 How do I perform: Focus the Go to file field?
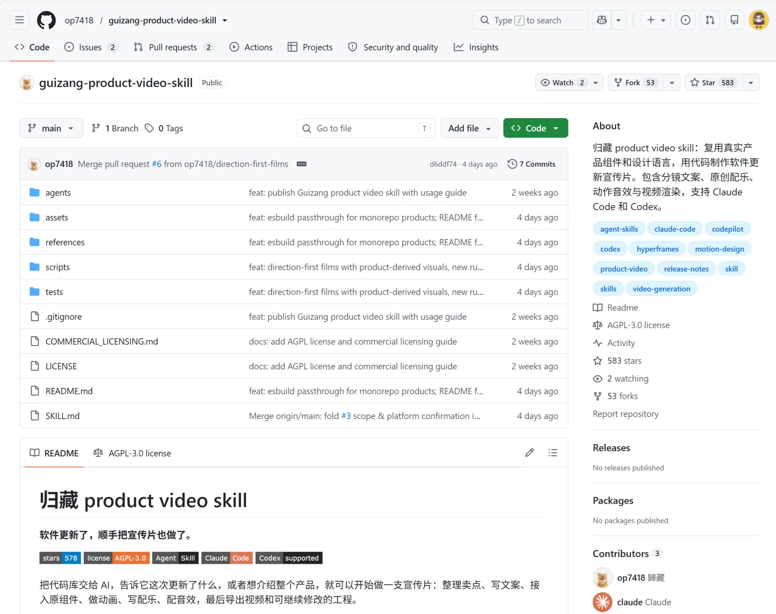point(366,128)
